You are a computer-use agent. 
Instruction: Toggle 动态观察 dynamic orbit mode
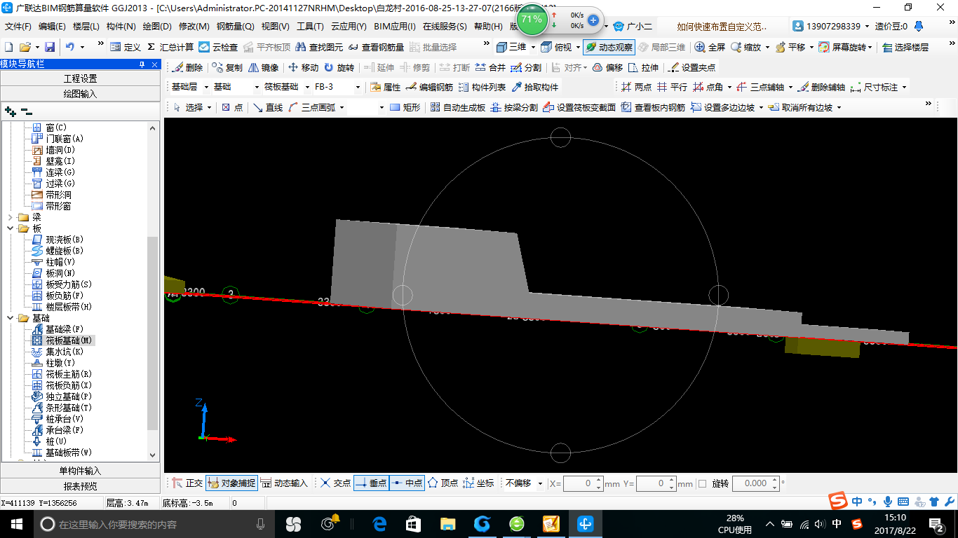[609, 47]
